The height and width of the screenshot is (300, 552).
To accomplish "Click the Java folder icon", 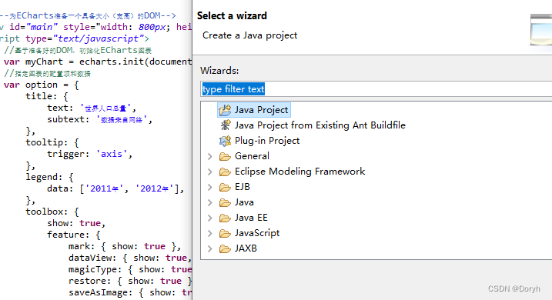I will coord(225,202).
